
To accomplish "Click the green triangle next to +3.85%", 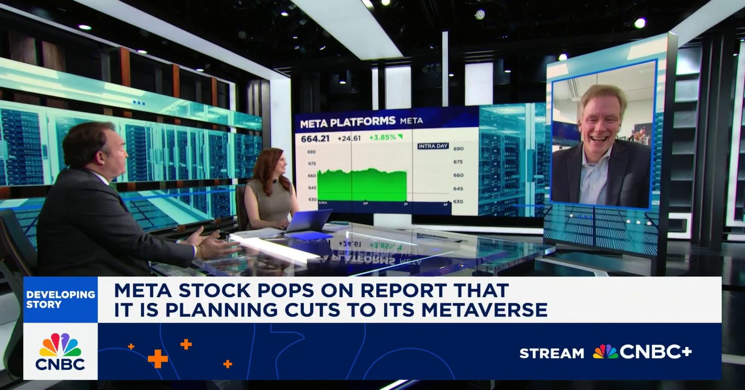I will (401, 137).
